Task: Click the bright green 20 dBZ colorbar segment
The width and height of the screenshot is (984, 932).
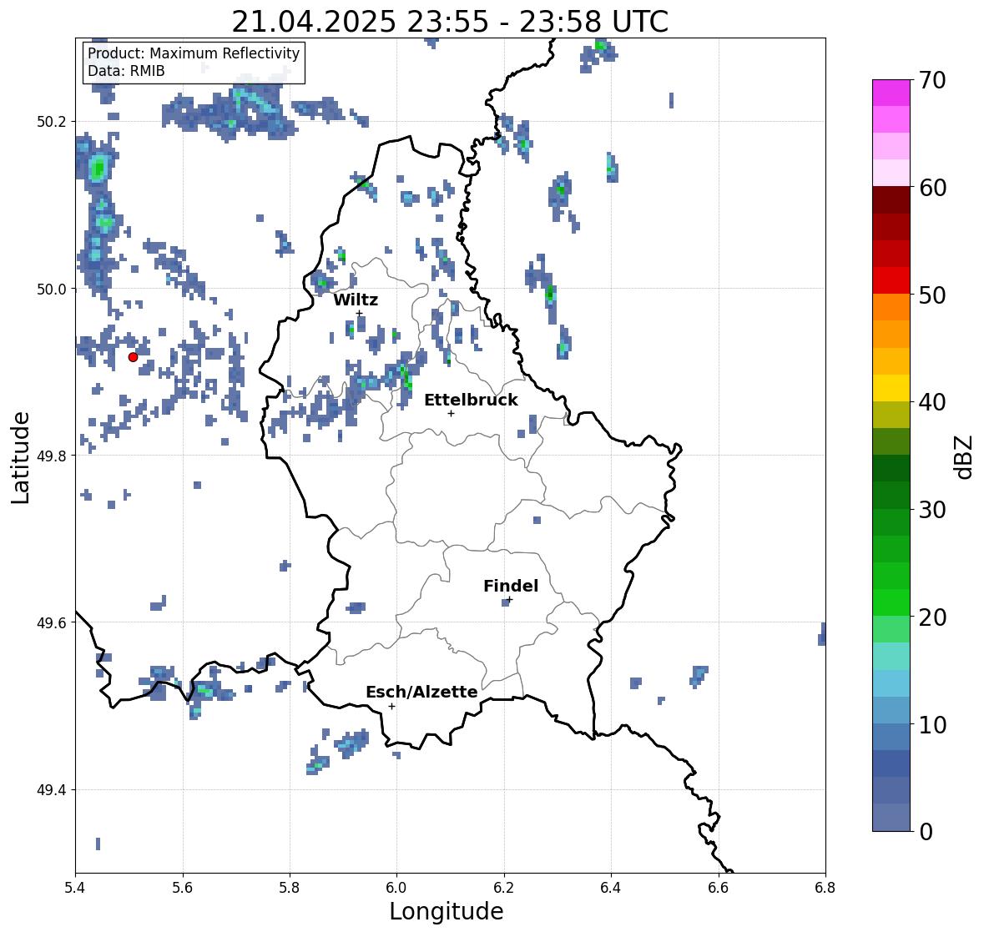Action: pos(891,602)
